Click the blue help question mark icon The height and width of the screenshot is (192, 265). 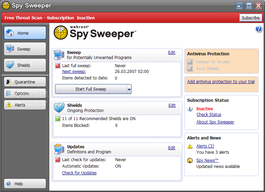coord(259,29)
